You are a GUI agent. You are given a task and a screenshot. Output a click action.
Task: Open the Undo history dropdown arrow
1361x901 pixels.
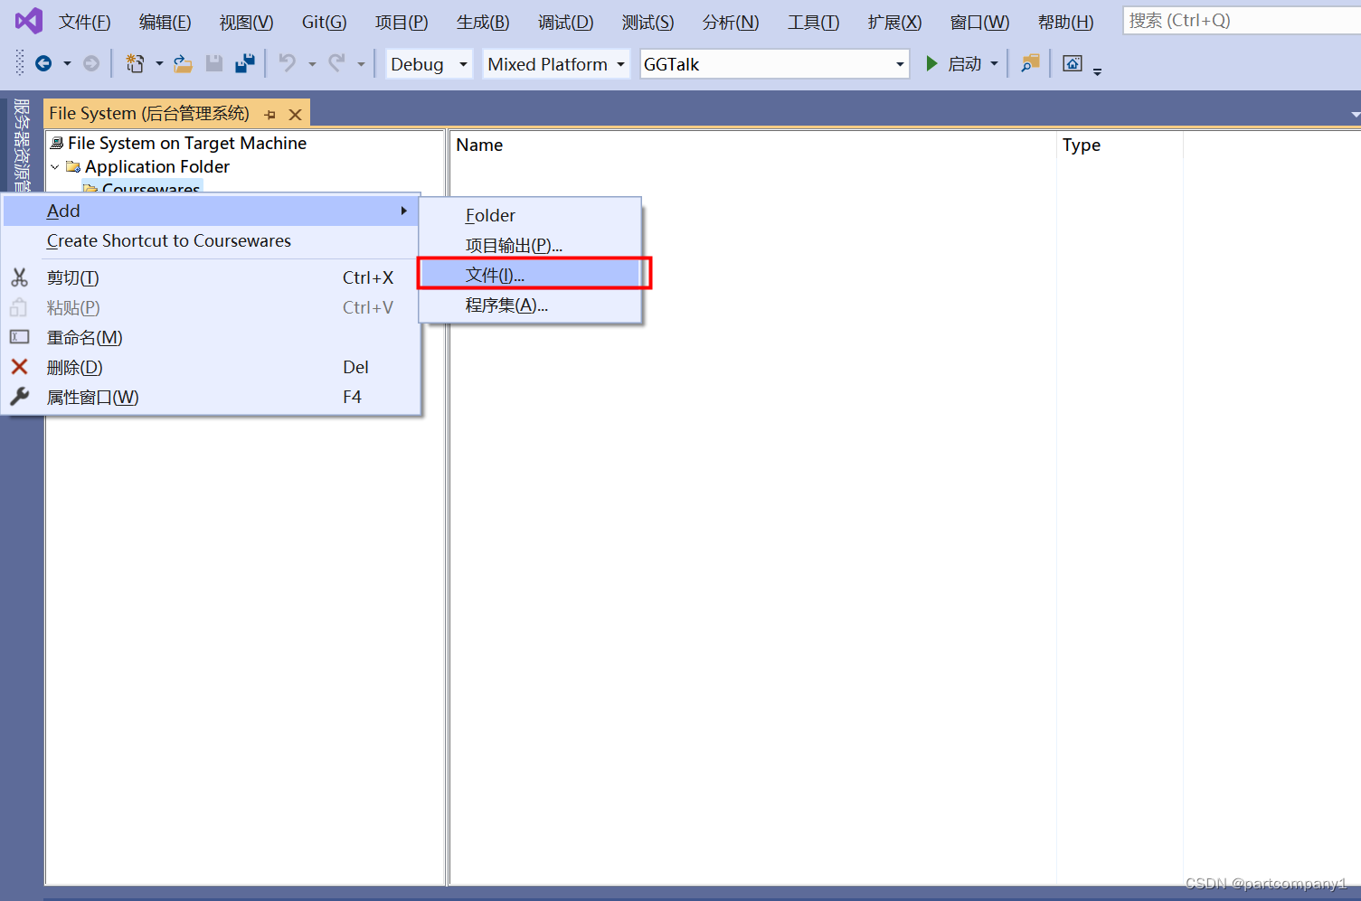[x=312, y=64]
